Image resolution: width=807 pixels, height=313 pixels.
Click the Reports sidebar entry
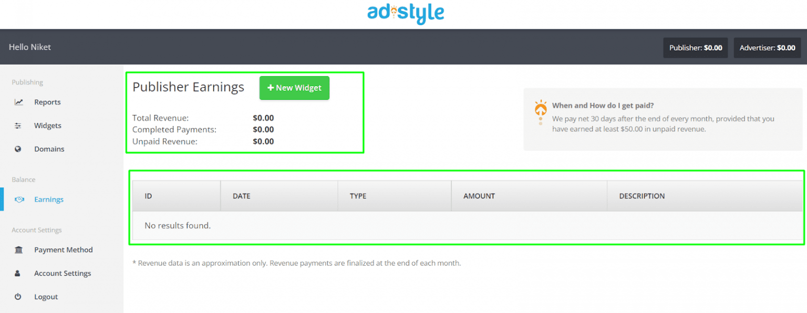(48, 102)
